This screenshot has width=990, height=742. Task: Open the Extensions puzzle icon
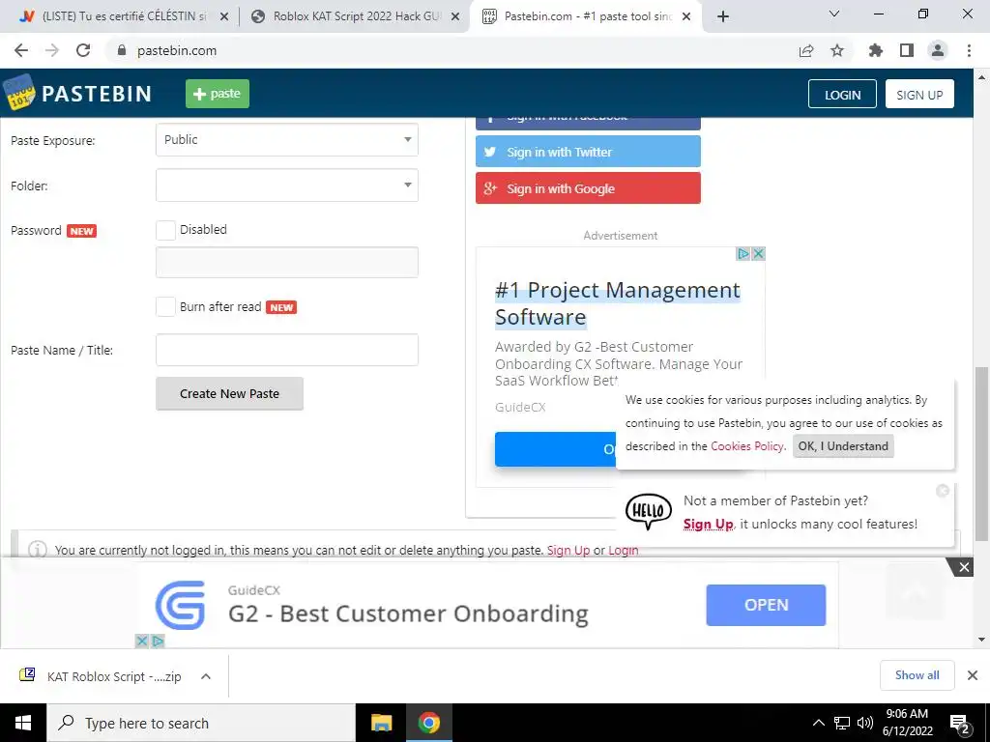[x=875, y=50]
